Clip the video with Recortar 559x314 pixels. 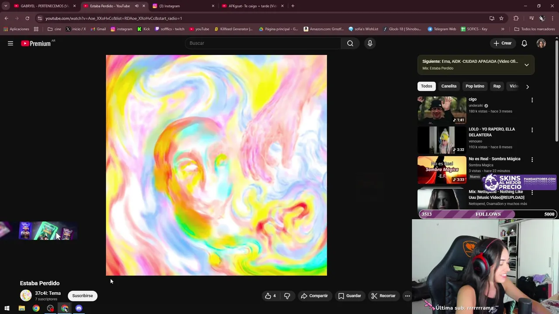coord(383,296)
